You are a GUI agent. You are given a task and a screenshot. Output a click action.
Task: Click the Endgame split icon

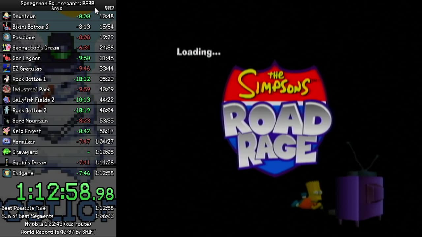(7, 173)
